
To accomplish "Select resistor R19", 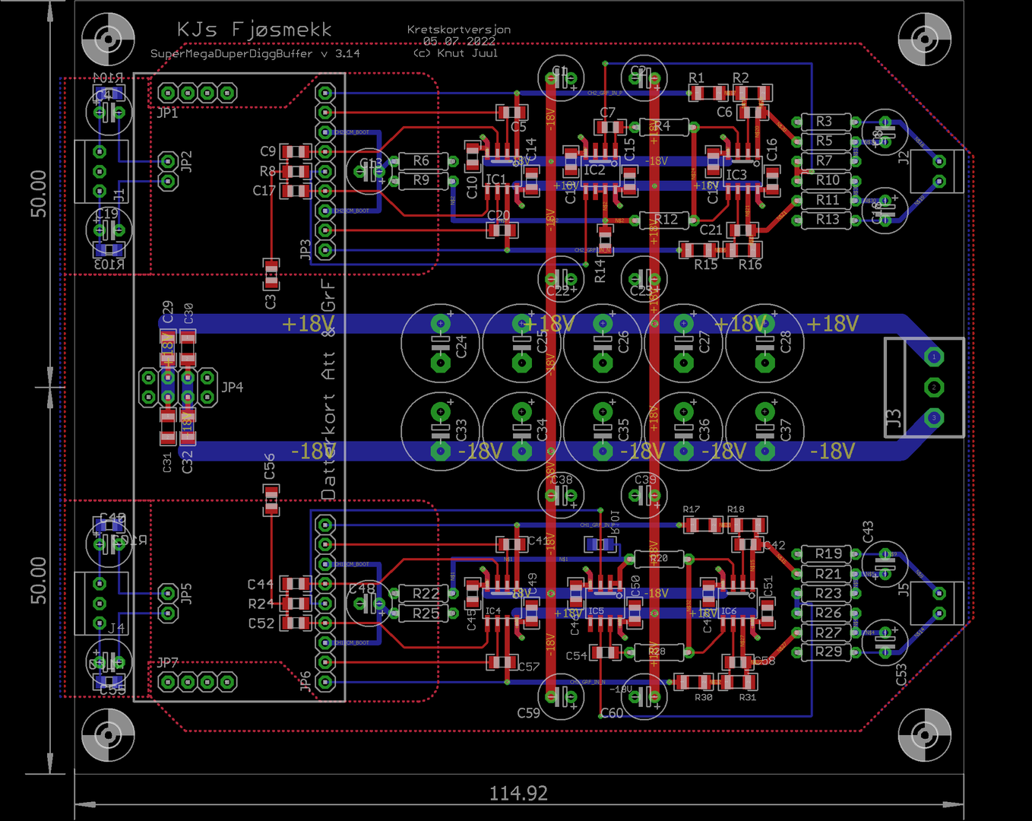I will point(827,554).
